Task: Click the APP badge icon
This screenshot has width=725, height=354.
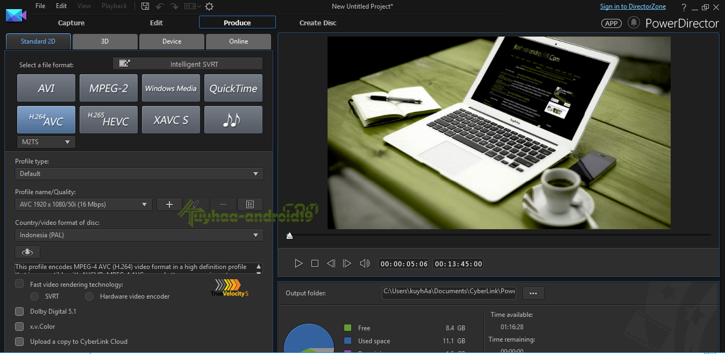Action: click(x=611, y=23)
